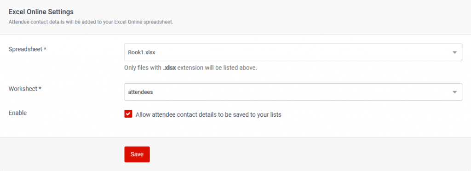This screenshot has height=171, width=471.
Task: Click the arrow icon of Spreadsheet selector
Action: 455,52
